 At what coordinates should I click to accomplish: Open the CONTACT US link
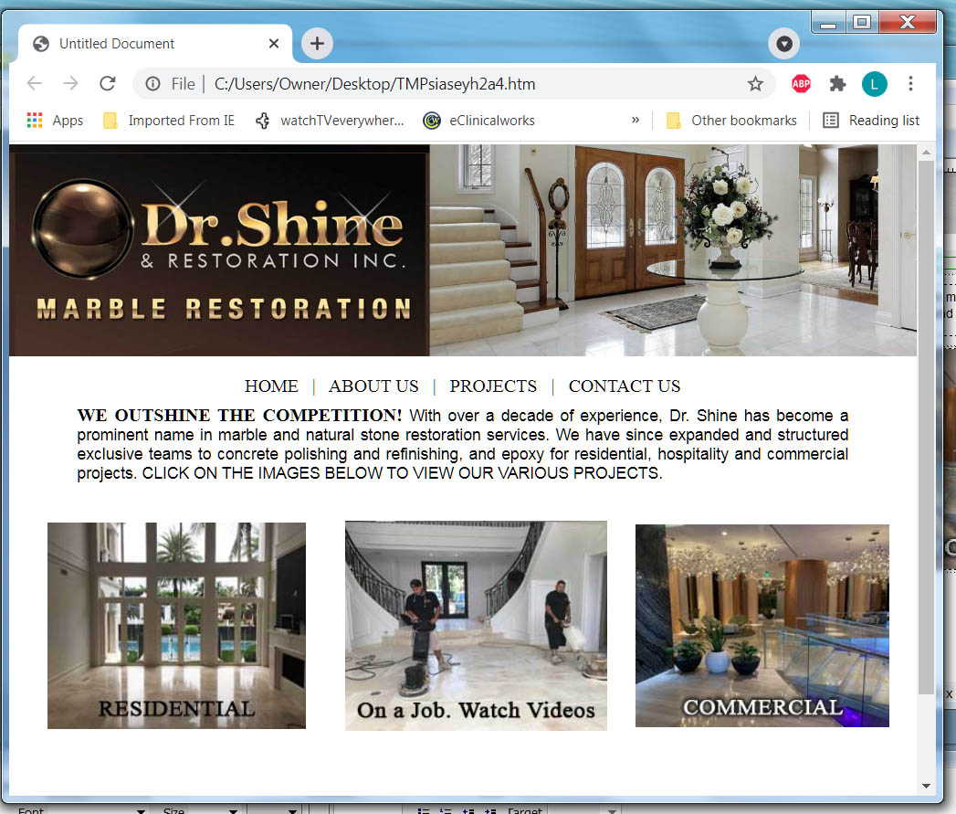pos(625,386)
